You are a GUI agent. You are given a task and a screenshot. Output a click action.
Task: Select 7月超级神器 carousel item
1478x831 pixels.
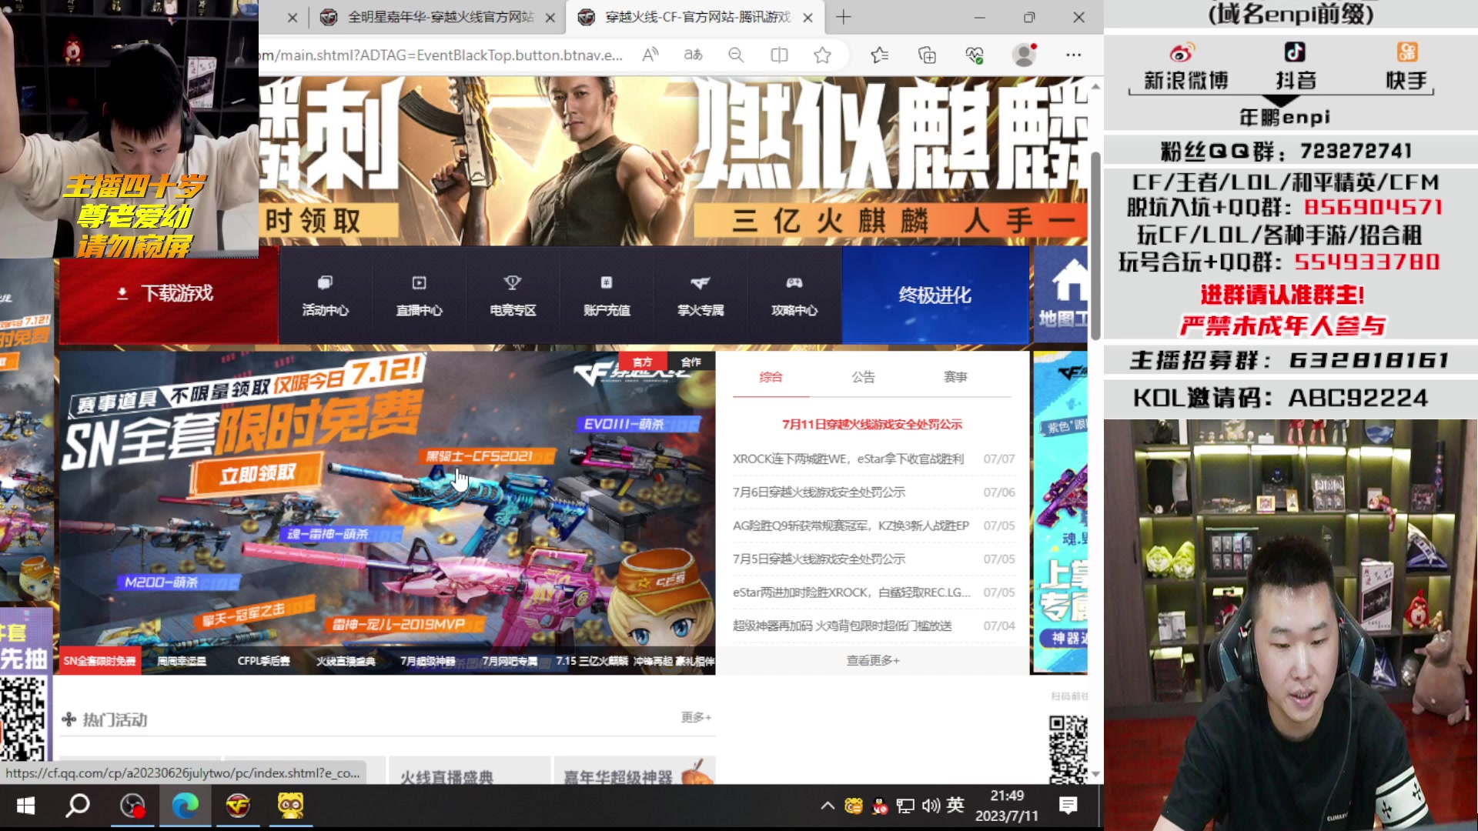(427, 661)
